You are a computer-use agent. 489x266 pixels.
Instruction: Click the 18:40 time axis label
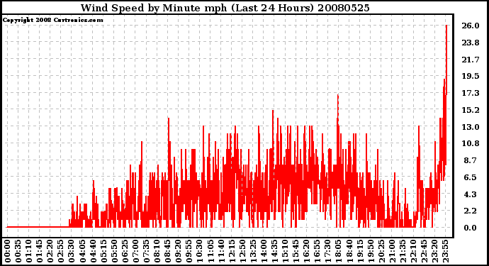(x=349, y=251)
